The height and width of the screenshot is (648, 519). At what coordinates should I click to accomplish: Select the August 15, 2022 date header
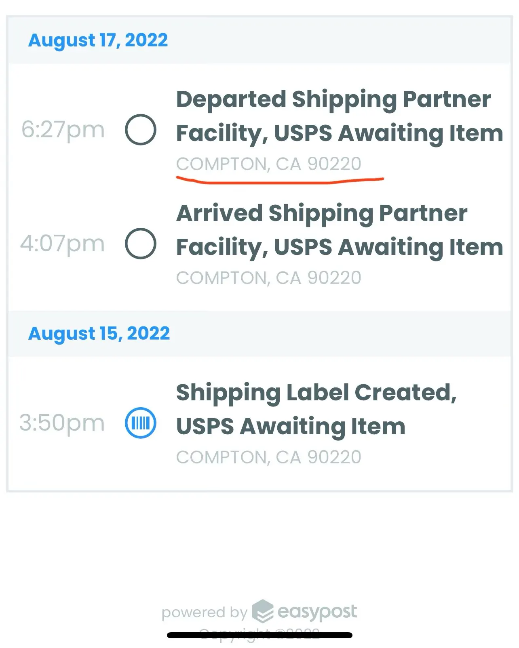pos(99,333)
